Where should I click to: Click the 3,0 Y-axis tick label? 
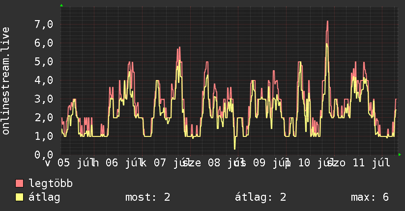pyautogui.click(x=44, y=99)
